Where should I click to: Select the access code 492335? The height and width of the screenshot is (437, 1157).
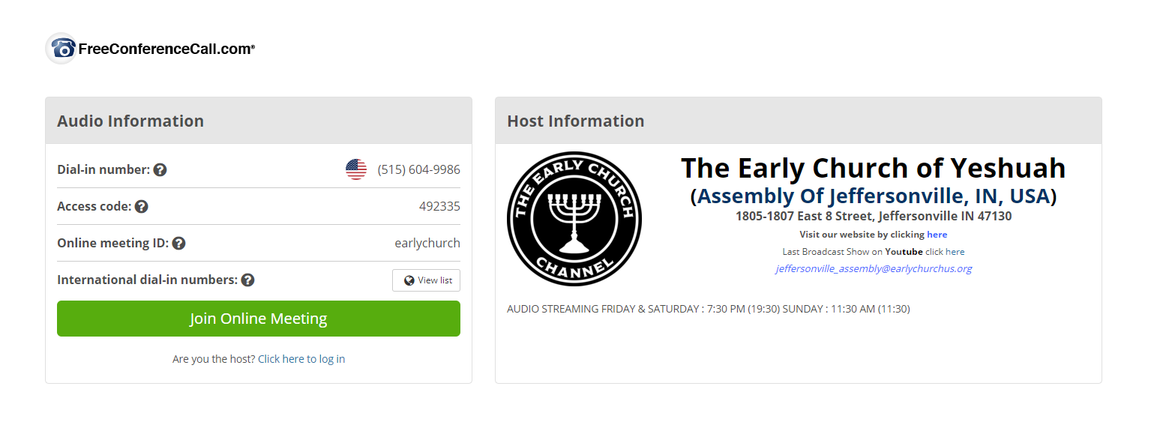click(439, 207)
